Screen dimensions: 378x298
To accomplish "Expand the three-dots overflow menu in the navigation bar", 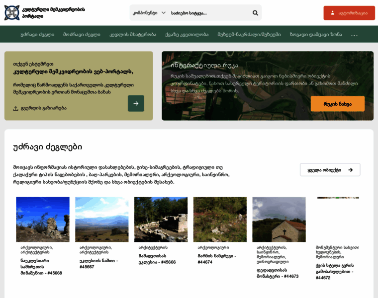I will pos(354,35).
